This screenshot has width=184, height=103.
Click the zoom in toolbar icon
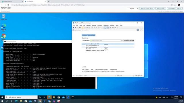point(111,27)
